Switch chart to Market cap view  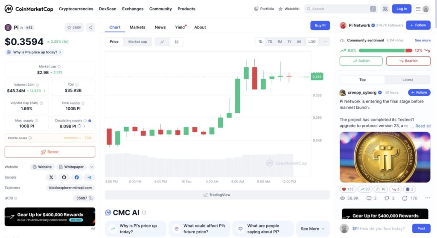click(x=137, y=42)
